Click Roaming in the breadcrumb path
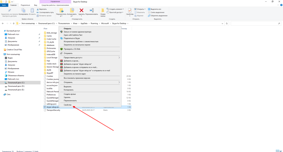 click(x=94, y=23)
